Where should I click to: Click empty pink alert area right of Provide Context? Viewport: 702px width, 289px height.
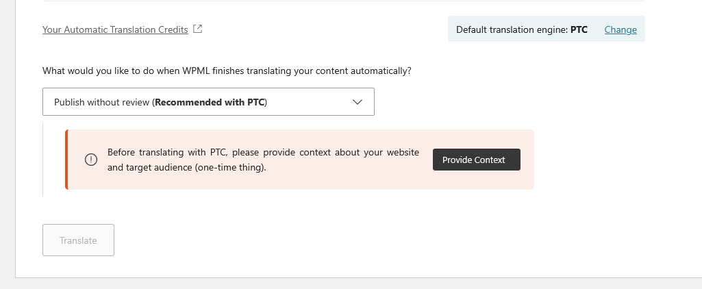click(527, 160)
